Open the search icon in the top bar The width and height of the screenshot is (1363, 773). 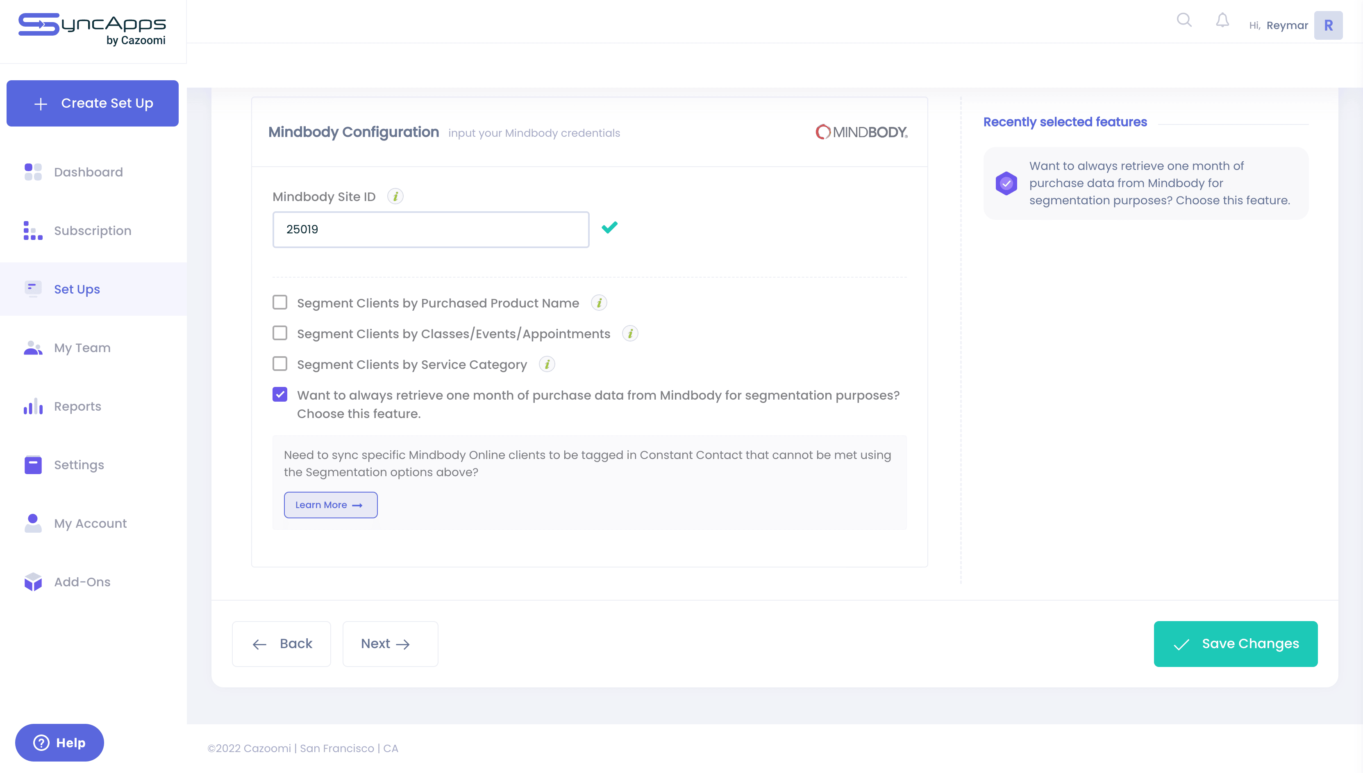(x=1184, y=20)
